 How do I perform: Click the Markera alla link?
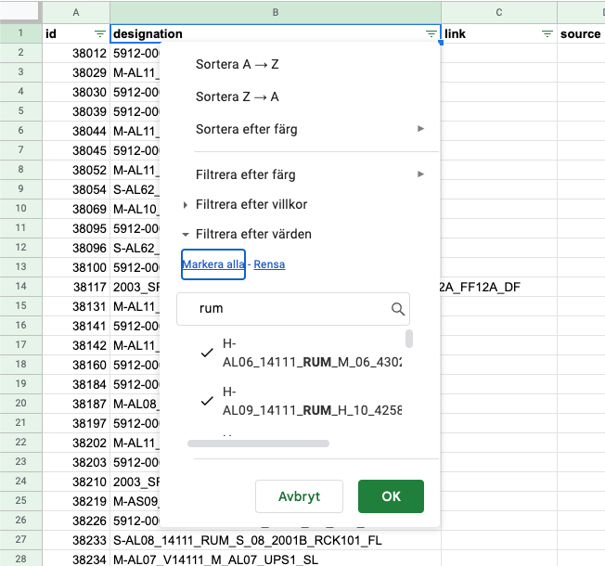213,264
